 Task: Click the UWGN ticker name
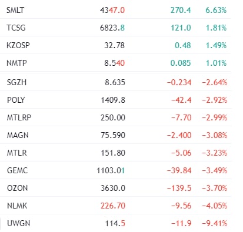(18, 223)
